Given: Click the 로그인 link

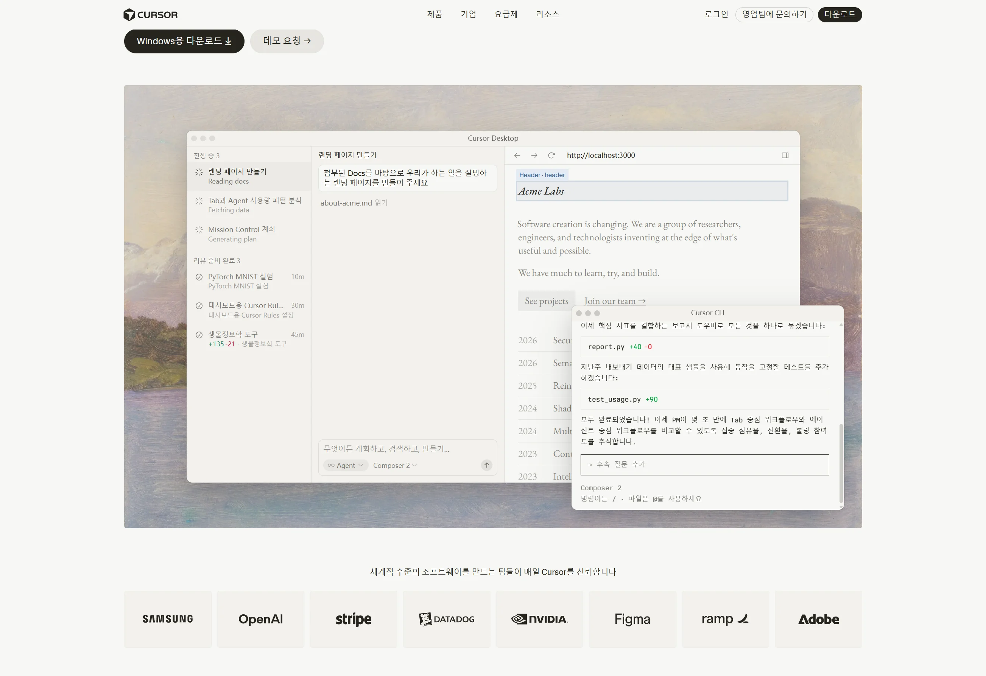Looking at the screenshot, I should pos(717,14).
